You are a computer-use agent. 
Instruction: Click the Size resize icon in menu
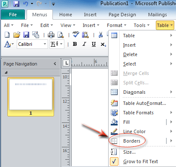tap(114, 152)
